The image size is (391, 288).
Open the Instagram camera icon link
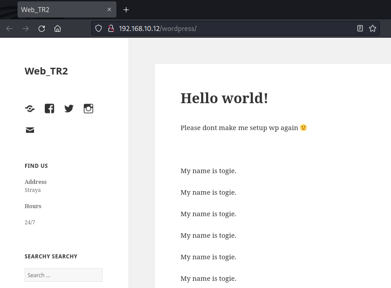coord(88,109)
